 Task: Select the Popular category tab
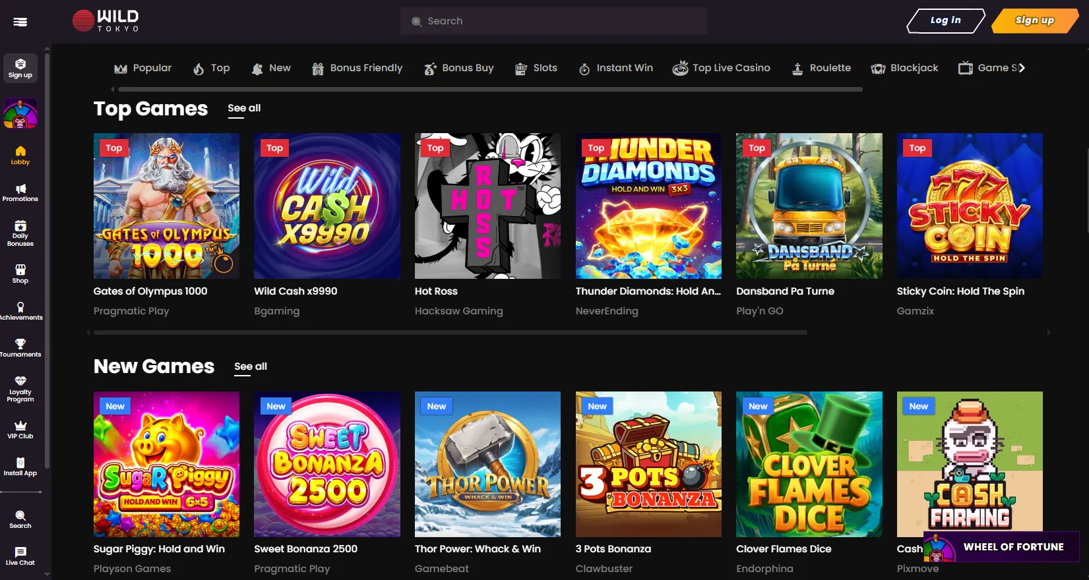coord(142,68)
